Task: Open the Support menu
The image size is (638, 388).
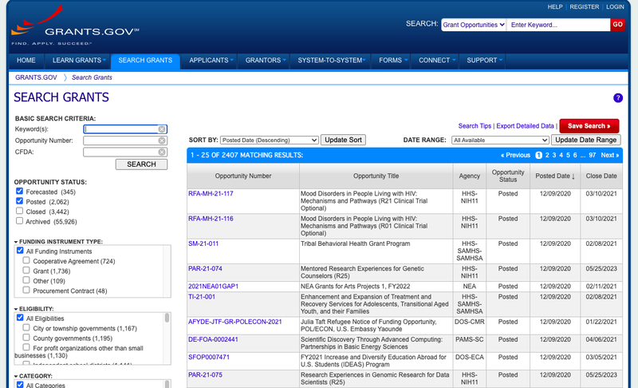Action: click(x=483, y=60)
